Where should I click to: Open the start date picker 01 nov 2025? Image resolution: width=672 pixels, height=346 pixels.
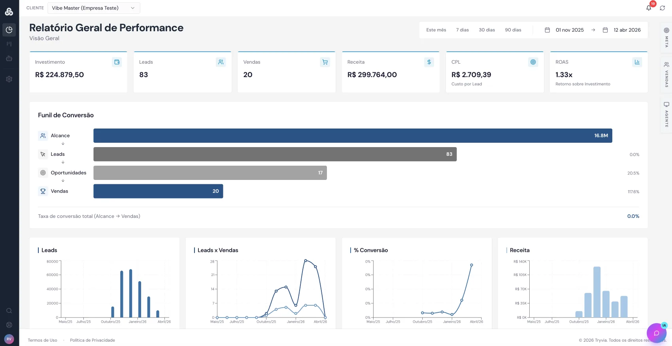tap(564, 30)
